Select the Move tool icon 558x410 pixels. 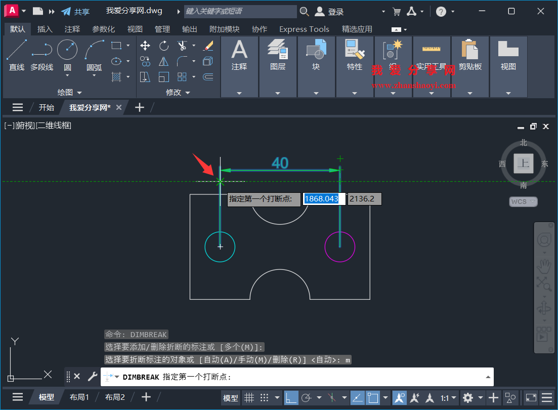(145, 46)
